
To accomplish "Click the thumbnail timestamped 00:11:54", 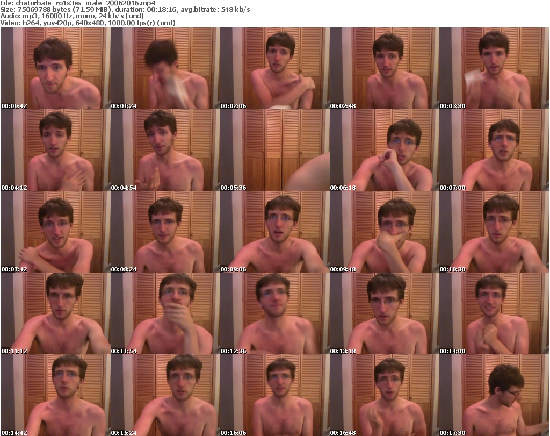I will 165,314.
